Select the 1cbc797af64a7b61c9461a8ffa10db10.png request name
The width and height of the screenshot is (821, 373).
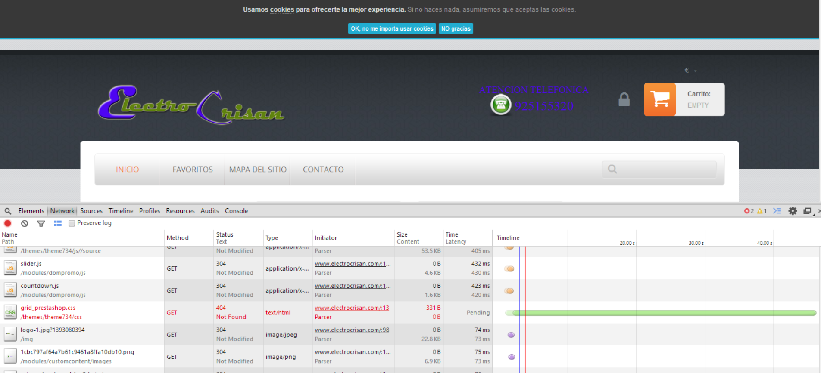(x=77, y=352)
